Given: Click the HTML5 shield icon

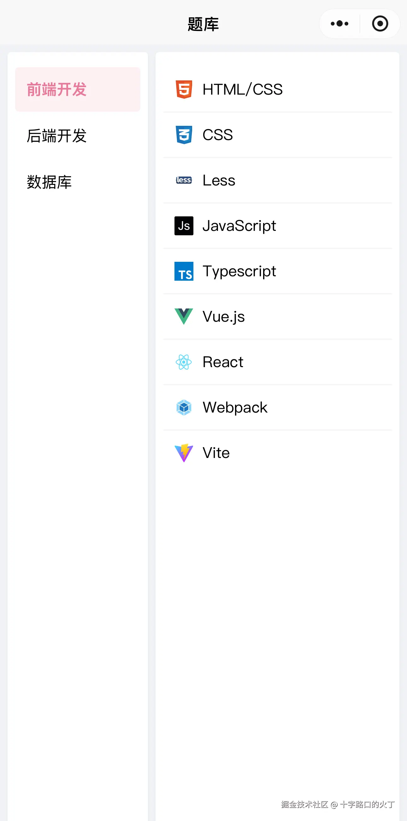Looking at the screenshot, I should click(184, 90).
